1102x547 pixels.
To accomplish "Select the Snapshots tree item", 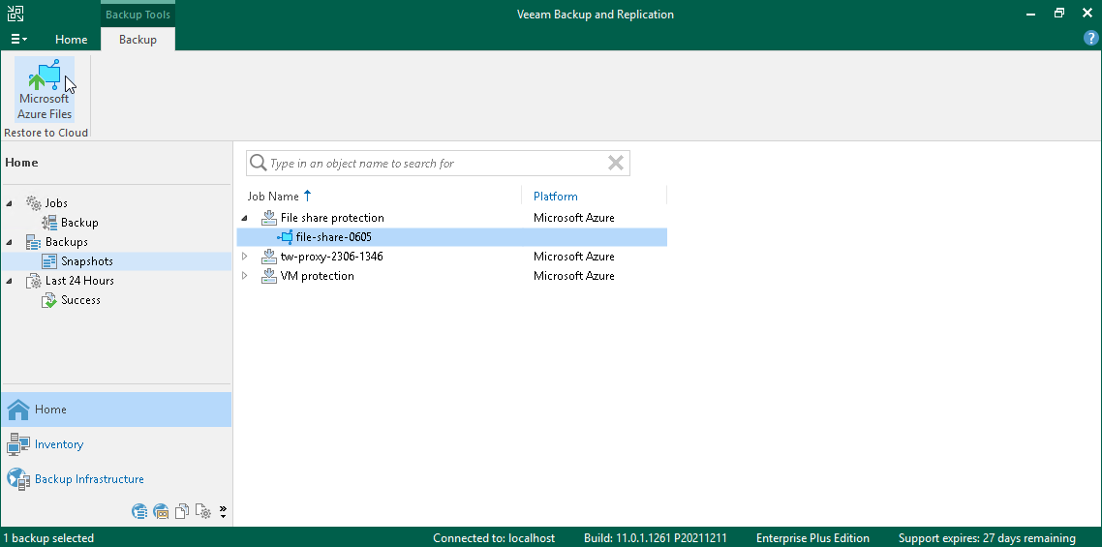I will pyautogui.click(x=86, y=260).
